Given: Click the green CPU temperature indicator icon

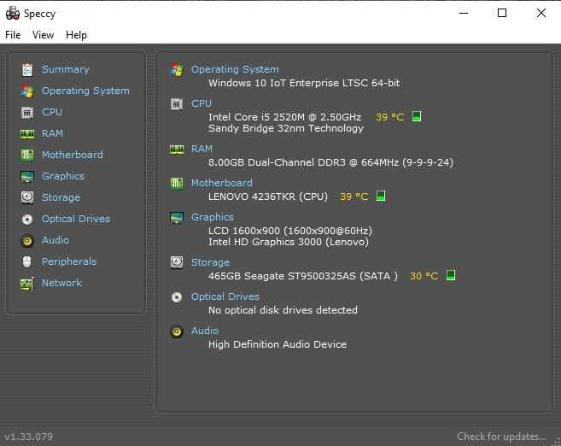Looking at the screenshot, I should pos(417,117).
